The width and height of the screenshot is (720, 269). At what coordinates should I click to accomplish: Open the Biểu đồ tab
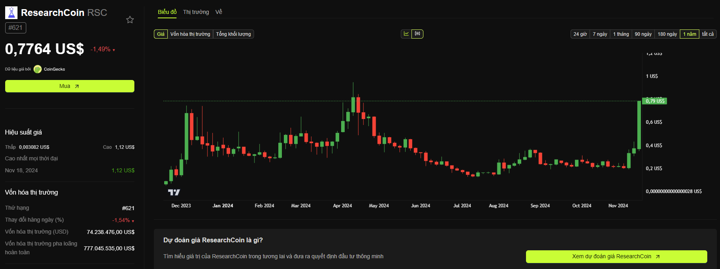tap(167, 12)
